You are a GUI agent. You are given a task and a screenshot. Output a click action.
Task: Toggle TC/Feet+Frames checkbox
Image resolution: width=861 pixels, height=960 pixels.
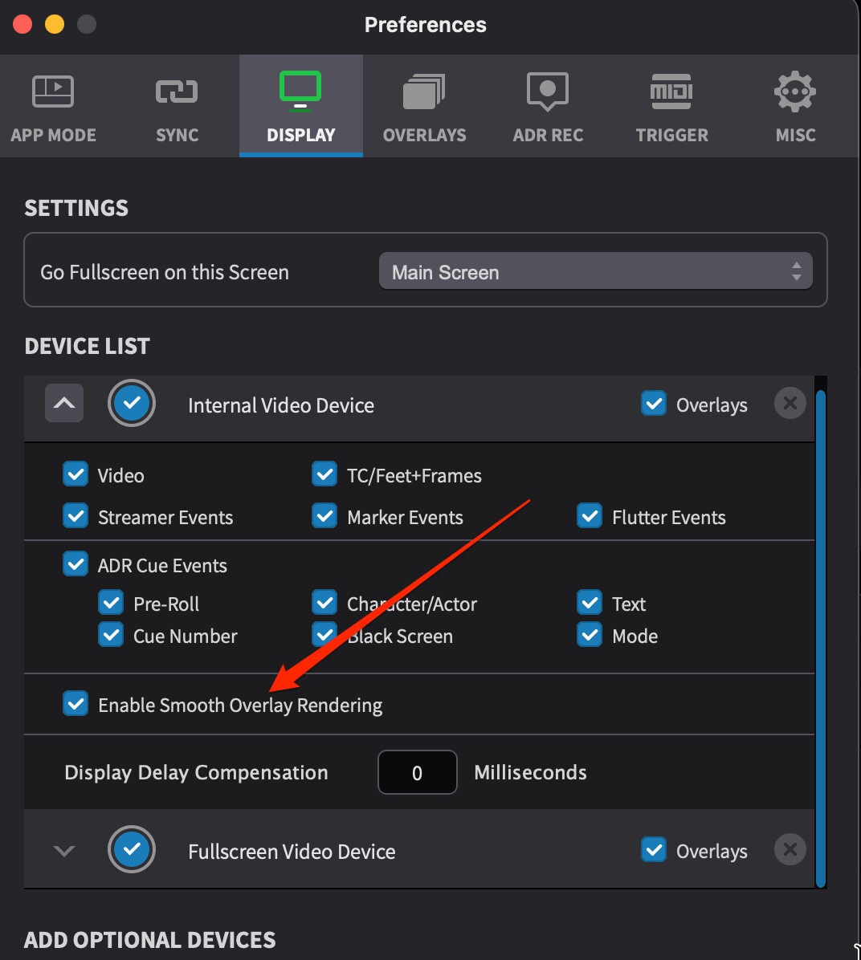(x=324, y=474)
